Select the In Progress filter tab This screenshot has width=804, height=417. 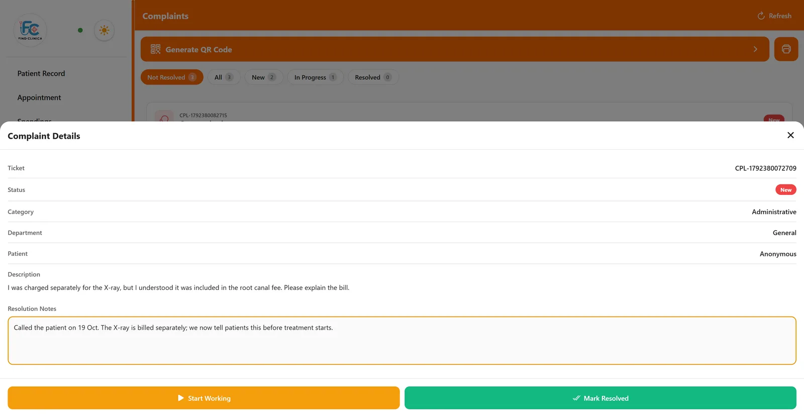(316, 77)
